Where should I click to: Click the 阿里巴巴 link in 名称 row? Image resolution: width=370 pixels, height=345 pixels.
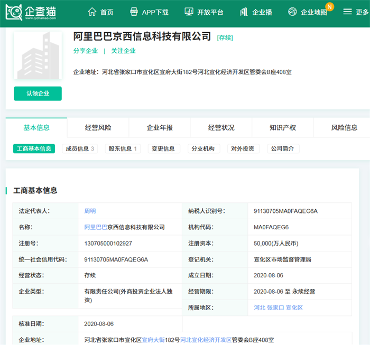point(96,227)
